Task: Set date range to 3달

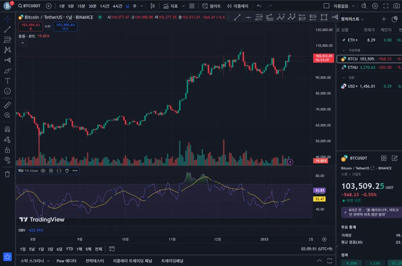Action: pos(50,249)
